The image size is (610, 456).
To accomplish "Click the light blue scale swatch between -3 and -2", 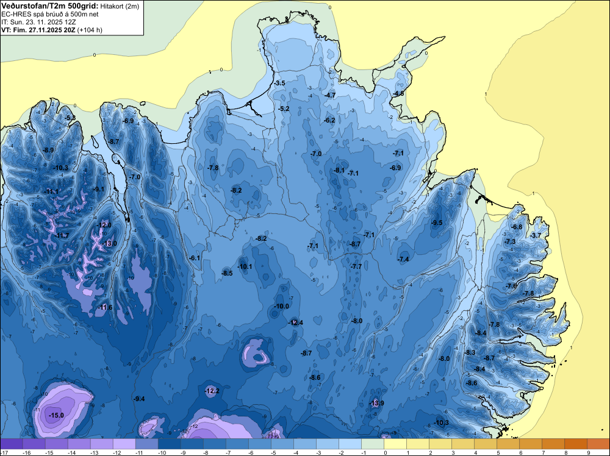I will (x=328, y=444).
